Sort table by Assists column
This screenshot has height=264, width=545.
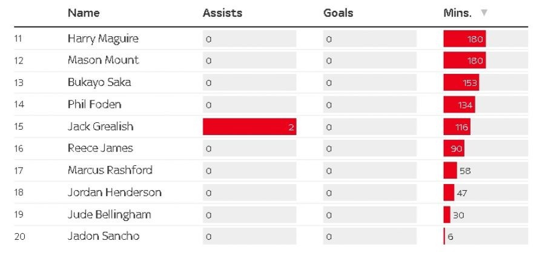click(x=222, y=13)
